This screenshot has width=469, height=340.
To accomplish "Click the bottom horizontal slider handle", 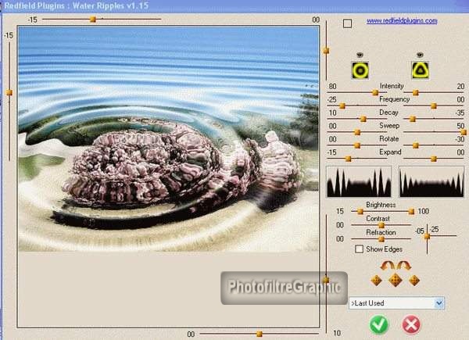I will coord(259,334).
